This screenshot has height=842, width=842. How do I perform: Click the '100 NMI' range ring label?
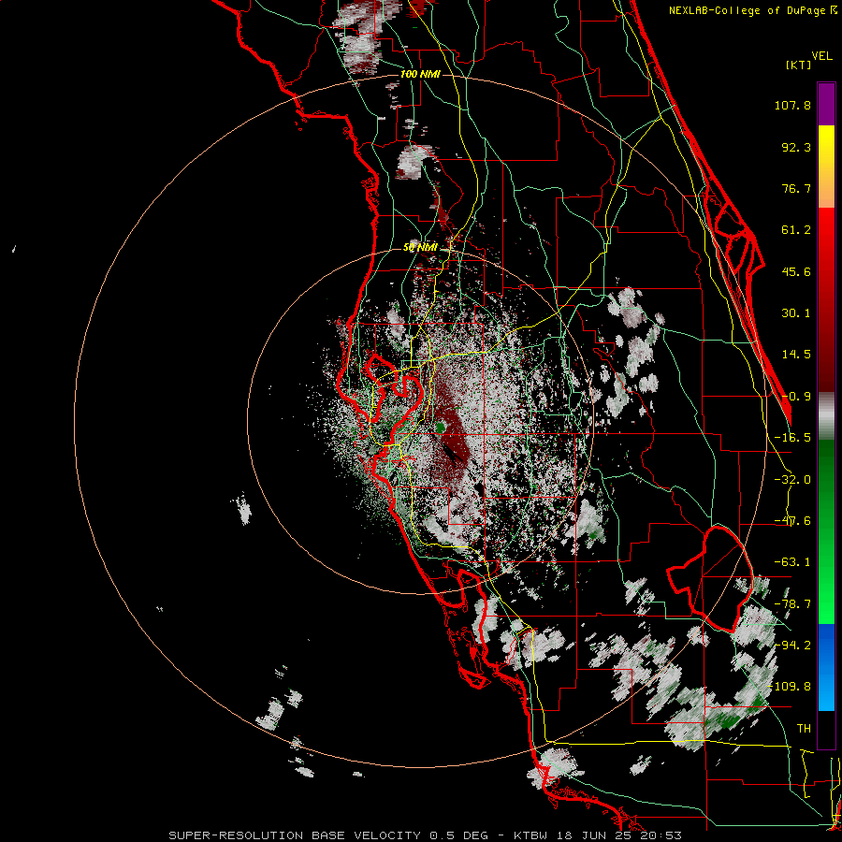click(420, 74)
